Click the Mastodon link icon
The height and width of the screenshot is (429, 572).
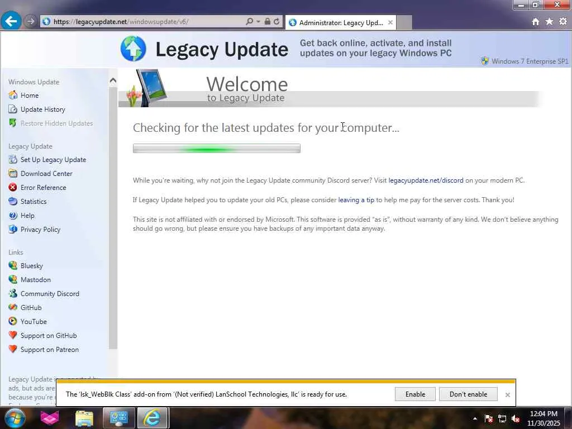[13, 279]
